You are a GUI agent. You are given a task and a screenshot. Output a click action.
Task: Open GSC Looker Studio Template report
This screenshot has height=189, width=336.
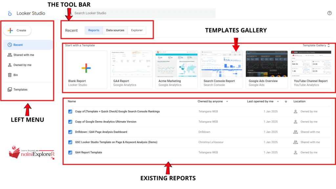coord(116,142)
